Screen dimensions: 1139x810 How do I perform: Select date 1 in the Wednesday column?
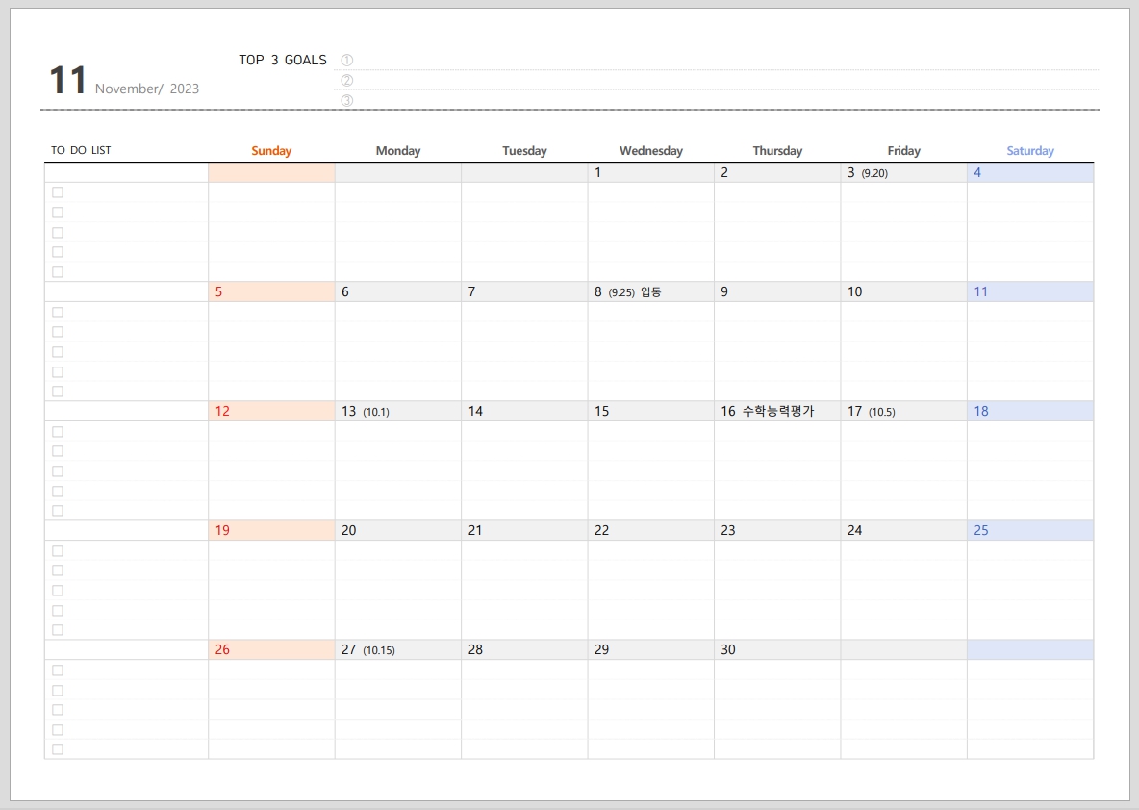tap(651, 173)
